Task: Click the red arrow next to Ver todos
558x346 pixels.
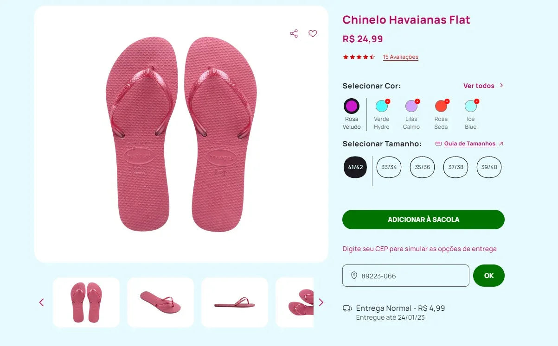Action: coord(500,86)
